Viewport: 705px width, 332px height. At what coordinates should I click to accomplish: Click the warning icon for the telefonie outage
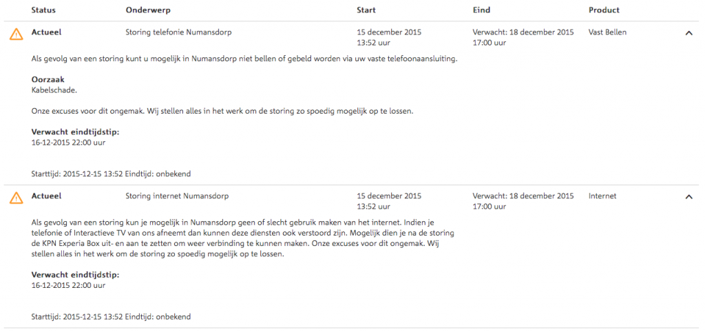point(17,34)
